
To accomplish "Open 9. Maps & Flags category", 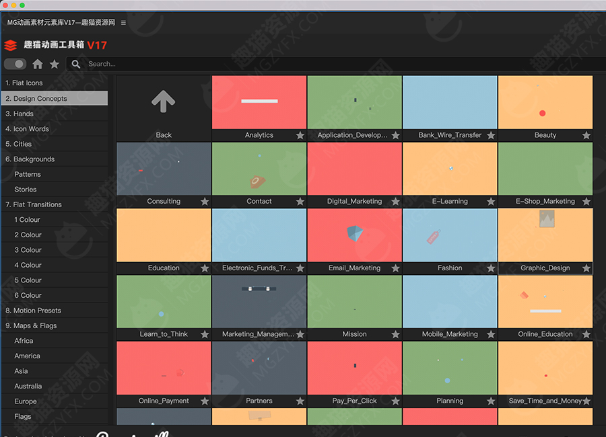I will 55,325.
